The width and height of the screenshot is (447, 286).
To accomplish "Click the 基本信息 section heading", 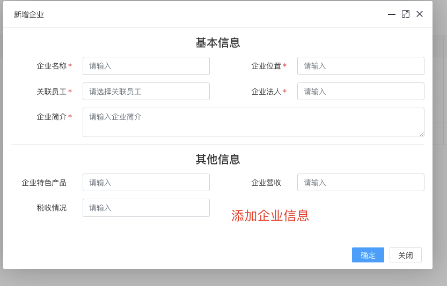I will (218, 43).
